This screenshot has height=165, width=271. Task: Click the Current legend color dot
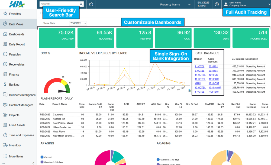42,157
